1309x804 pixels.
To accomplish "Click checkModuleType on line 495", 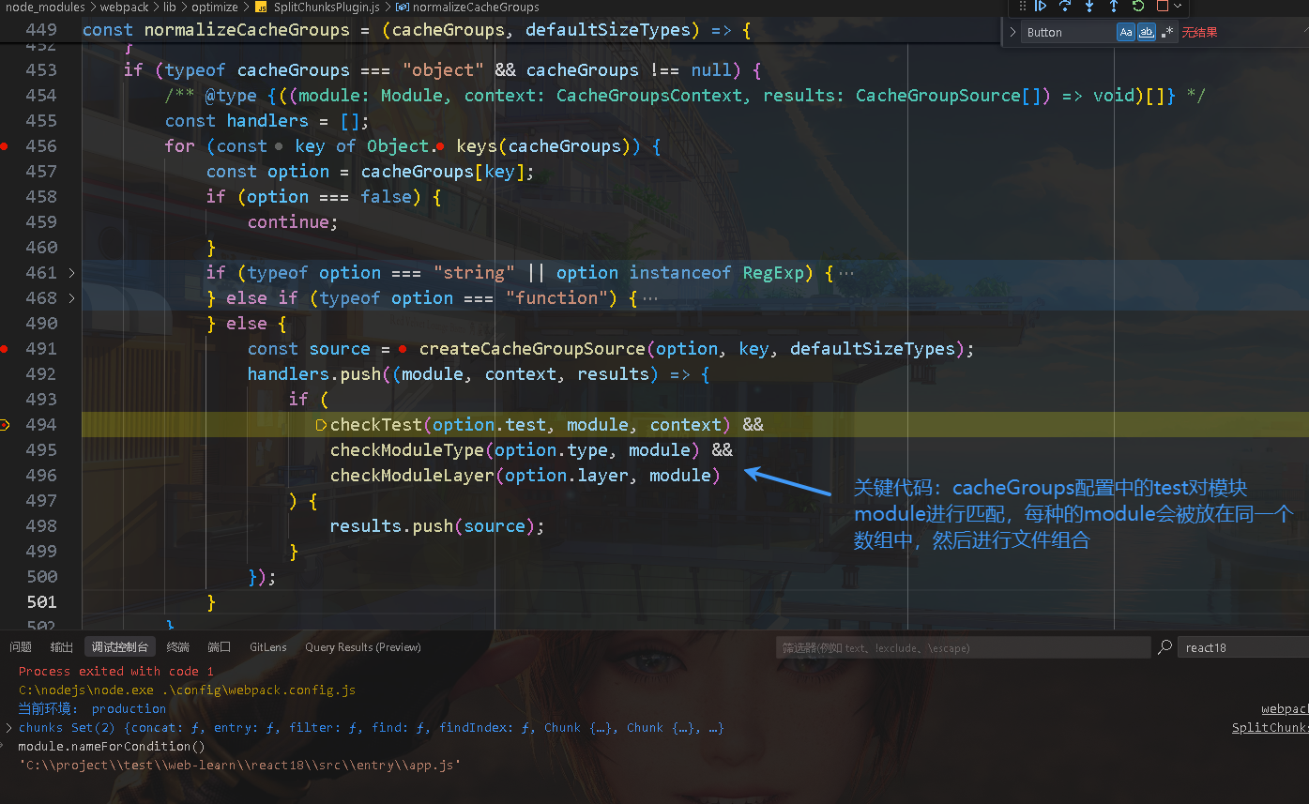I will pyautogui.click(x=407, y=450).
